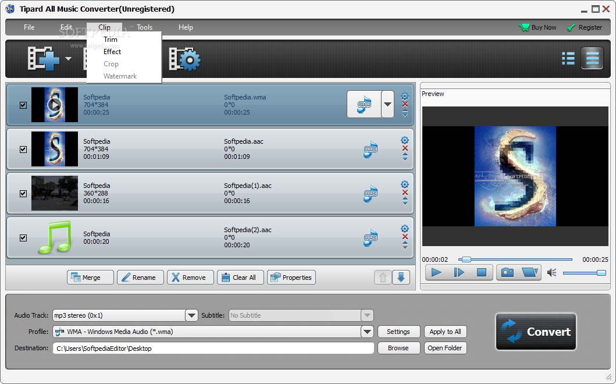The width and height of the screenshot is (616, 384).
Task: Move selected item up with arrow button
Action: (x=383, y=278)
